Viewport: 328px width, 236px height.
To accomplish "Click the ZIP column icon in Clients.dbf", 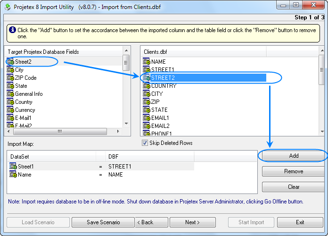I will [147, 101].
